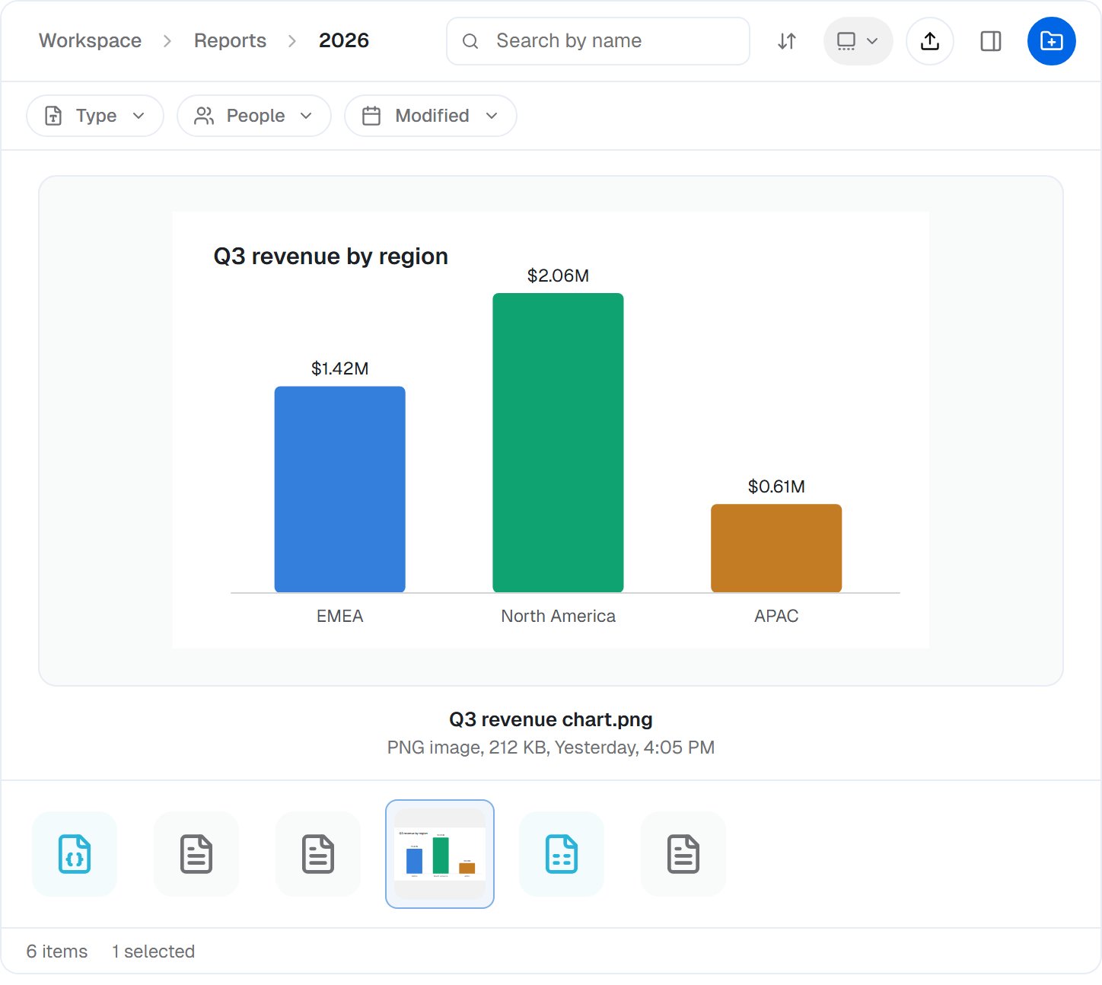Toggle the details side panel icon
The image size is (1102, 985).
tap(991, 41)
